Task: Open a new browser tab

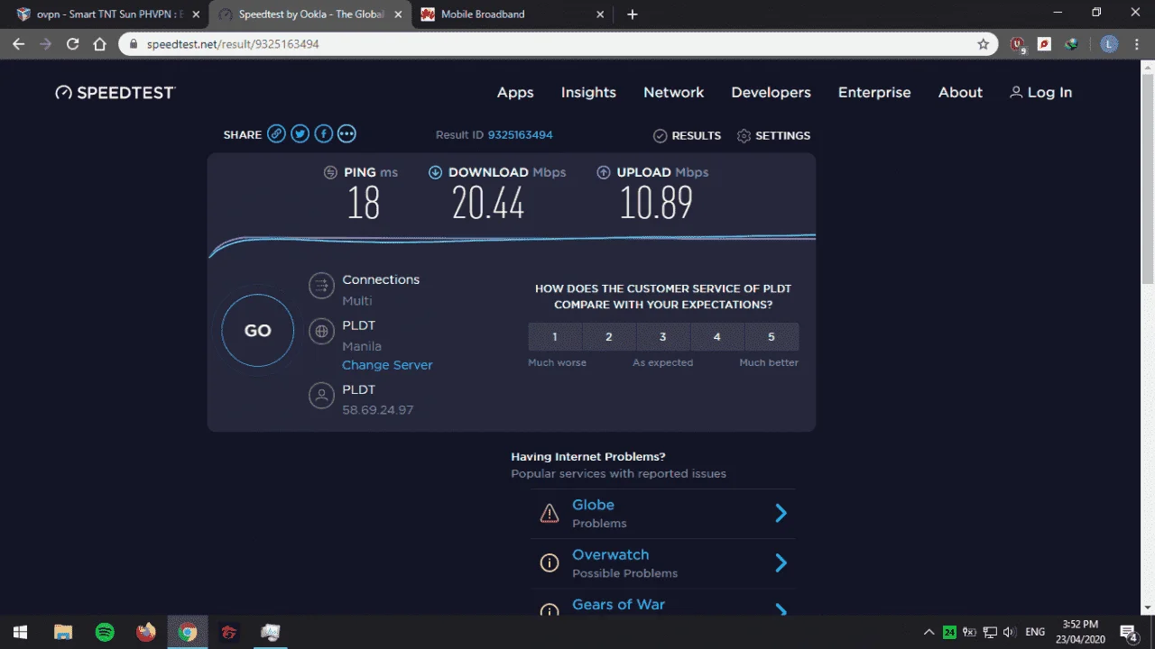Action: [633, 14]
